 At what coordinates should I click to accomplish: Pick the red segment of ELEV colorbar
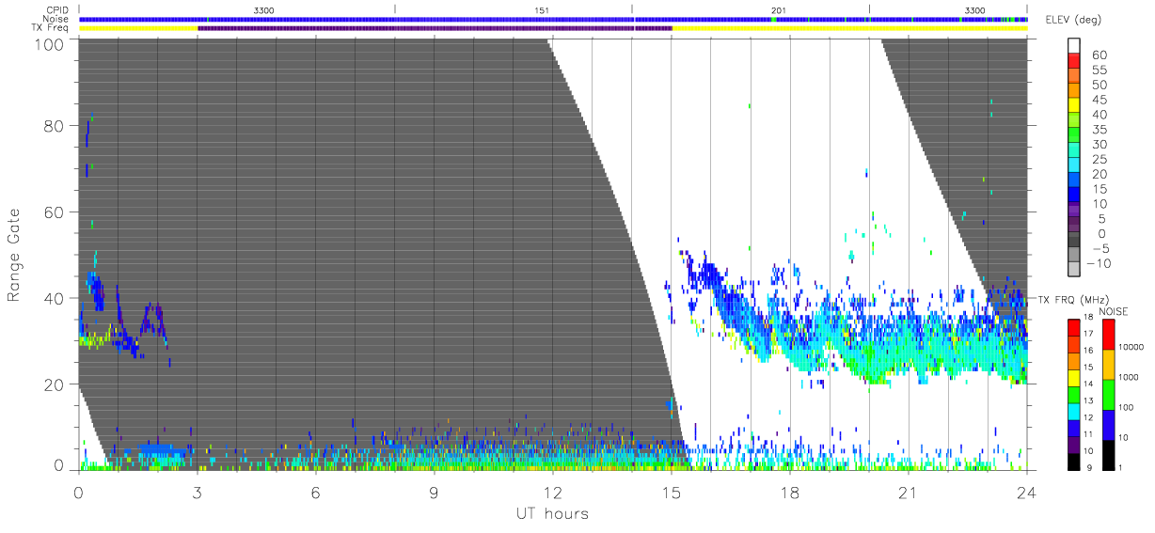[x=1075, y=62]
